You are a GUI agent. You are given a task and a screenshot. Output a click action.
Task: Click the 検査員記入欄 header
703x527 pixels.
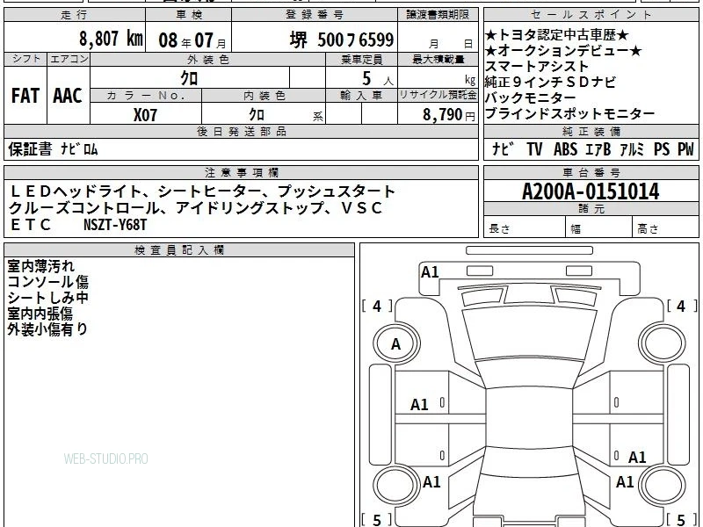(x=179, y=250)
